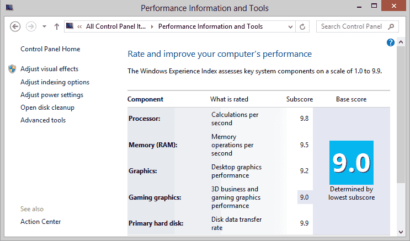Open Advanced tools
Screen dimensions: 410x241
pos(43,120)
